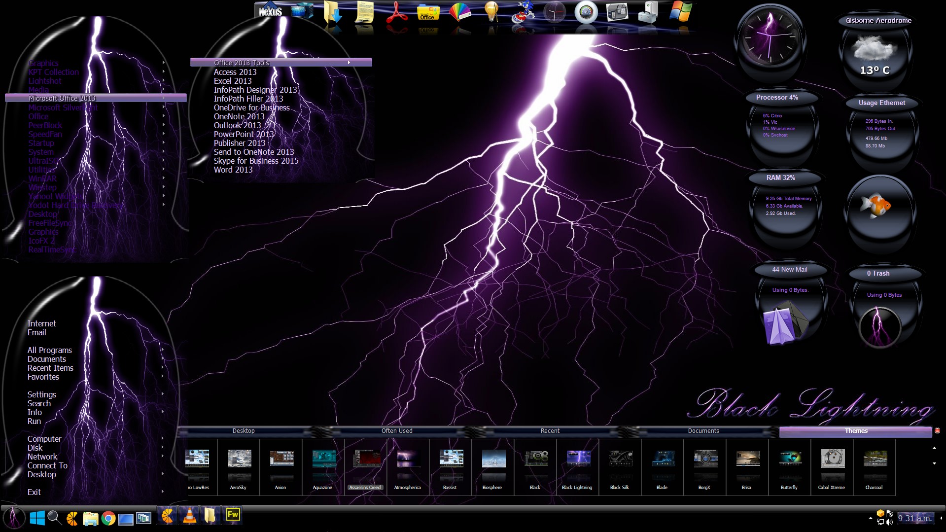Switch to the Often Used tab
Image resolution: width=946 pixels, height=532 pixels.
(397, 431)
